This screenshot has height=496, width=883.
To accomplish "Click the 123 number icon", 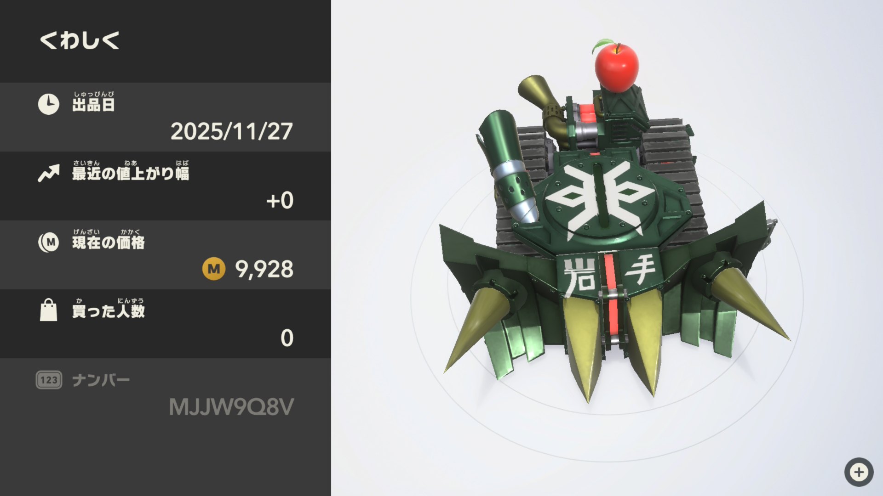I will point(49,380).
